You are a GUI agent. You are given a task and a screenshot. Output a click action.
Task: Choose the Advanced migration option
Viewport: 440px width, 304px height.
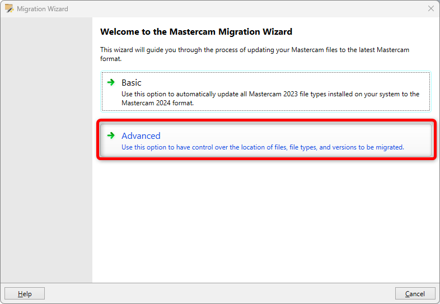click(266, 140)
